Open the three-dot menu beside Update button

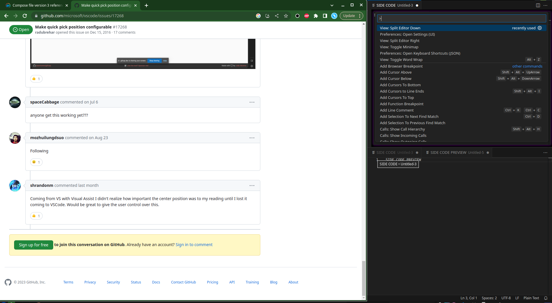pos(360,16)
